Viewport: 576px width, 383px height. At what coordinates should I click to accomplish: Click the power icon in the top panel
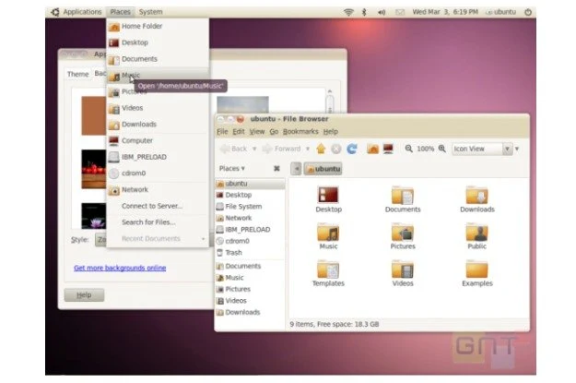coord(528,12)
